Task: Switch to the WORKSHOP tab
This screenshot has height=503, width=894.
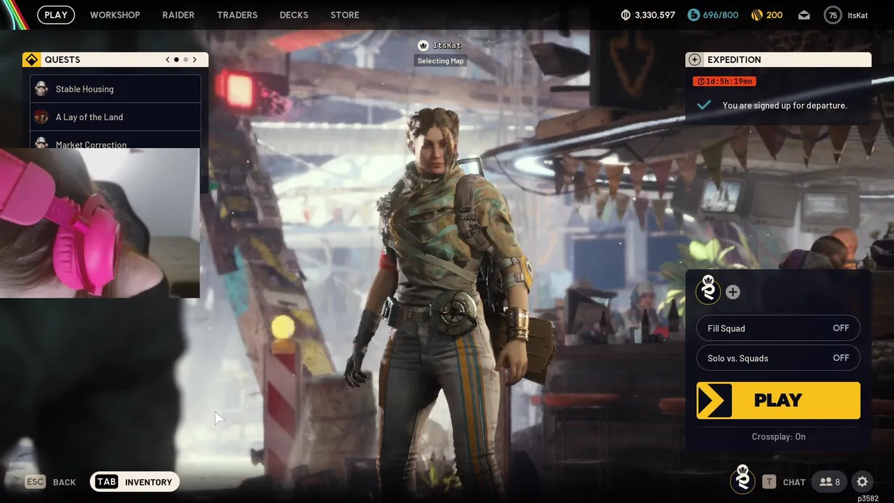Action: (x=115, y=15)
